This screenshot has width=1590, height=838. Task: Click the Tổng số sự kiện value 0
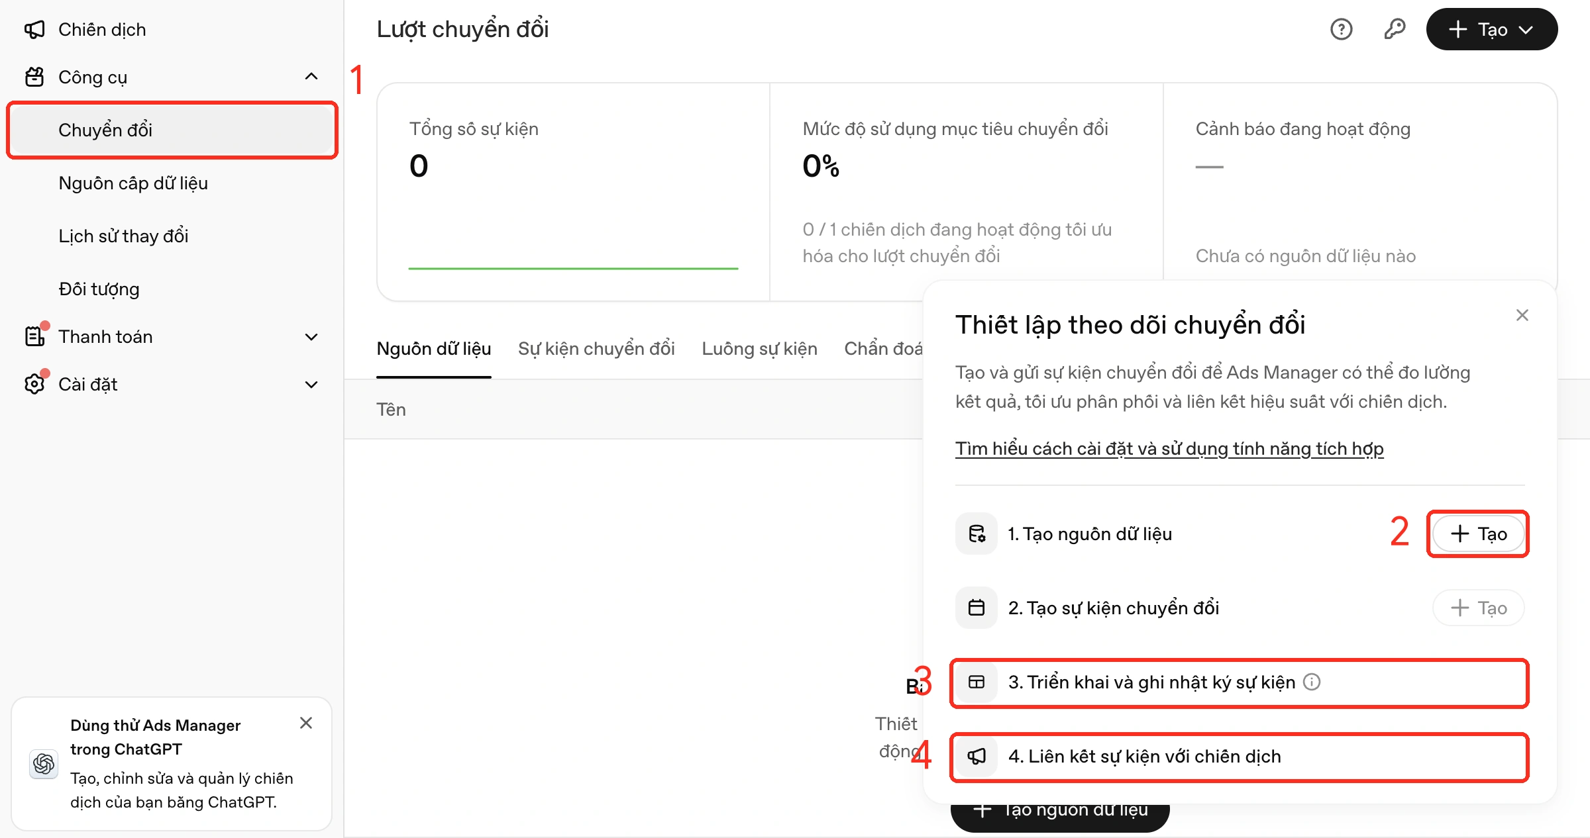pos(419,165)
